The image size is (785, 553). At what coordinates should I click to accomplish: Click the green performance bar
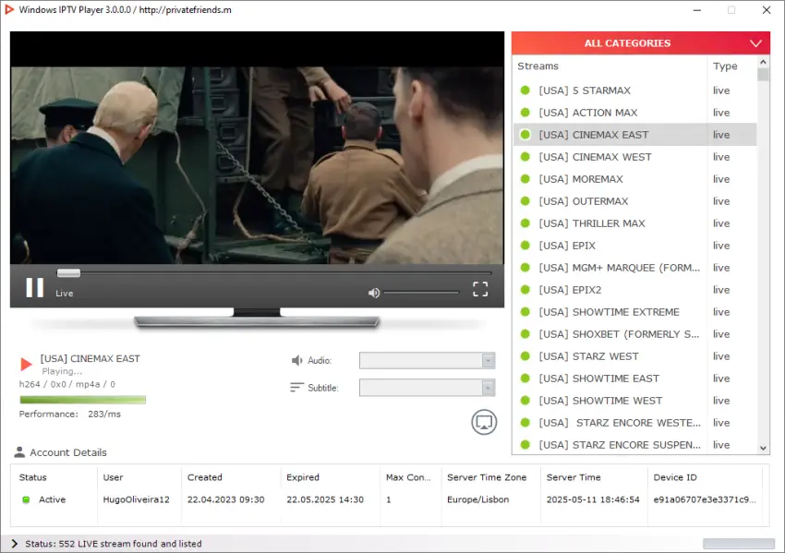(82, 400)
